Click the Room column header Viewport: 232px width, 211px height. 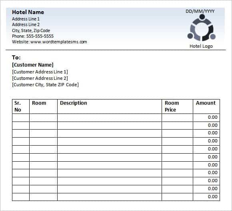tap(43, 107)
